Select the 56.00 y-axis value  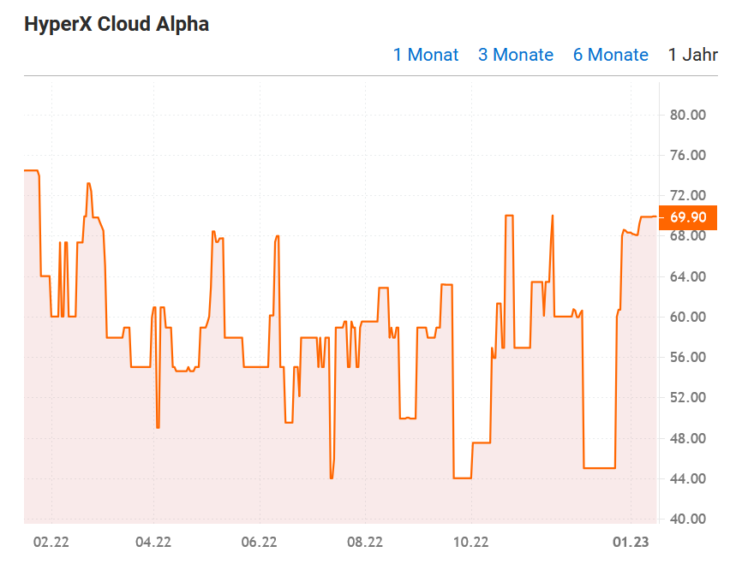click(687, 357)
